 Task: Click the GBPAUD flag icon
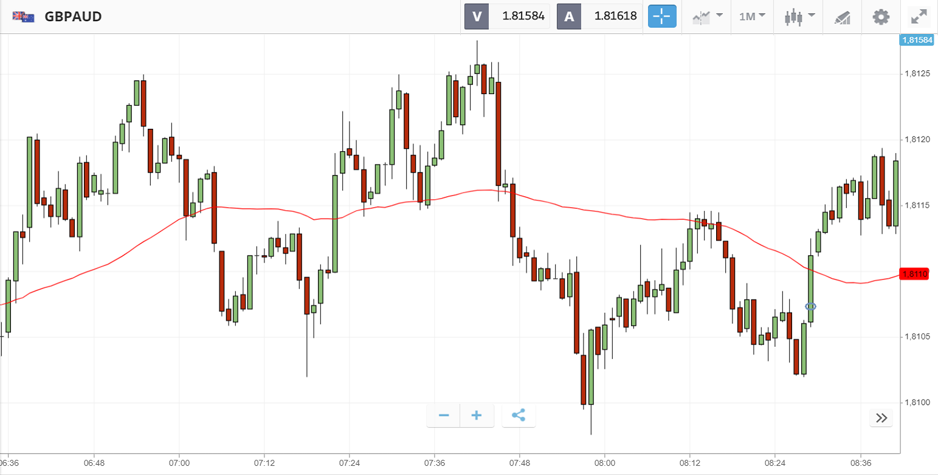(23, 17)
